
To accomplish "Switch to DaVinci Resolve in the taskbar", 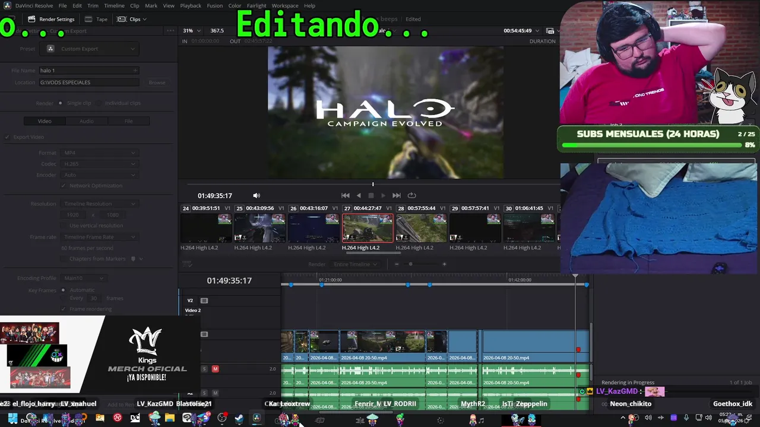I will (256, 419).
